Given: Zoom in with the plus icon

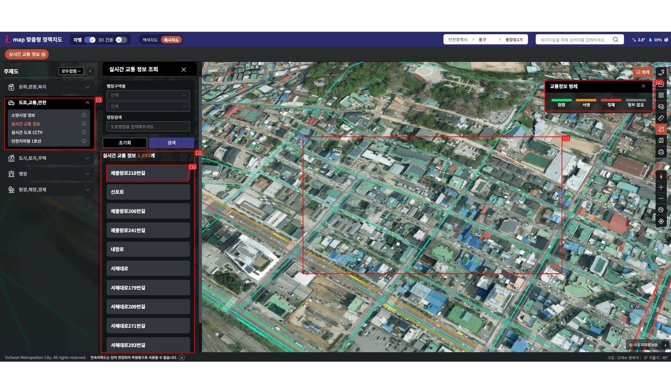Looking at the screenshot, I should (x=661, y=187).
